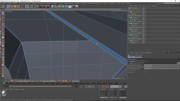Viewport: 180px width, 101px height.
Task: Go to end of animation
Action: pyautogui.click(x=99, y=87)
